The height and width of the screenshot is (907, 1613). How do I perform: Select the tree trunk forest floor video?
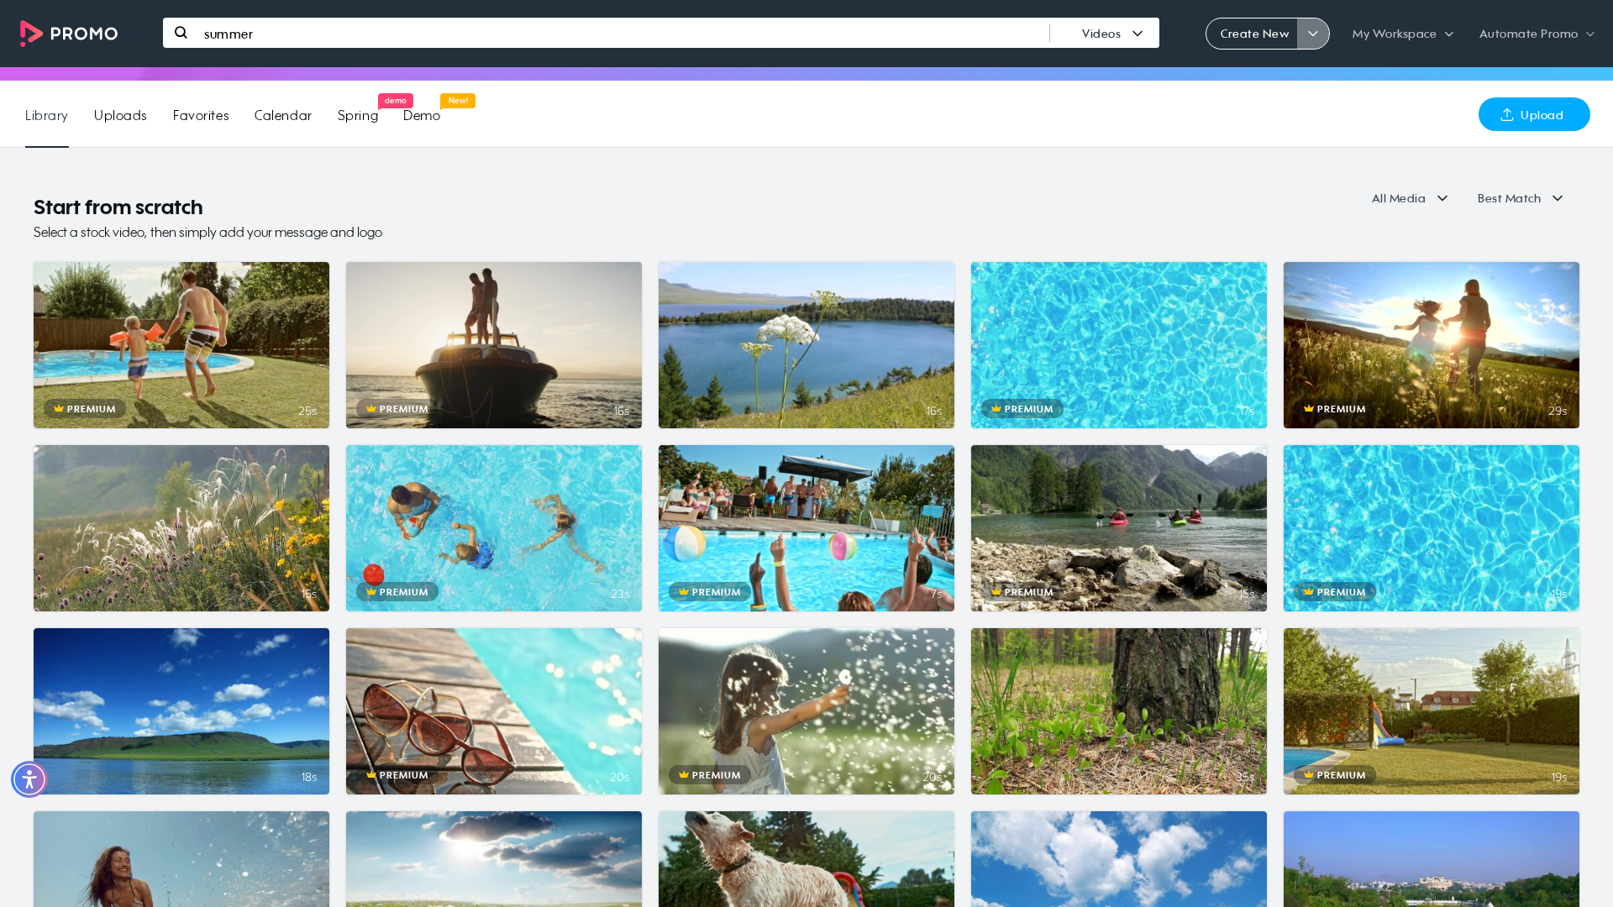coord(1119,711)
